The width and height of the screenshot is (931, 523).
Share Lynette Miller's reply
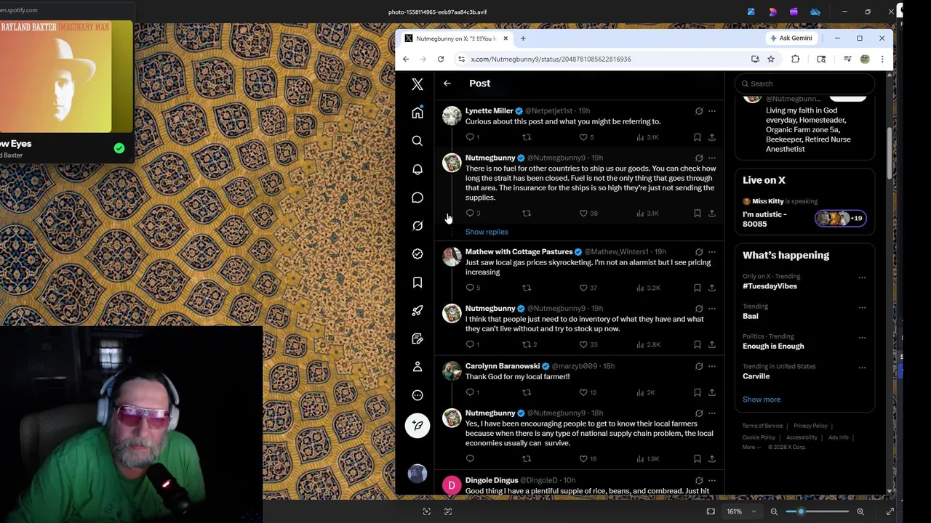pos(712,137)
